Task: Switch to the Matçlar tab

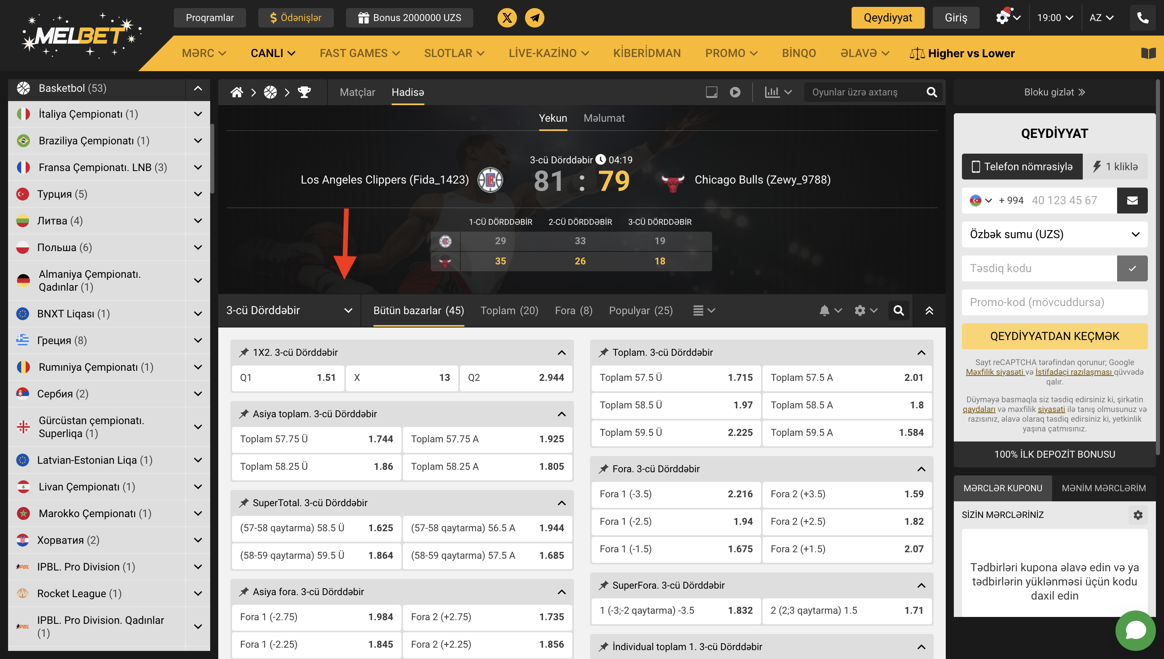Action: [x=357, y=92]
